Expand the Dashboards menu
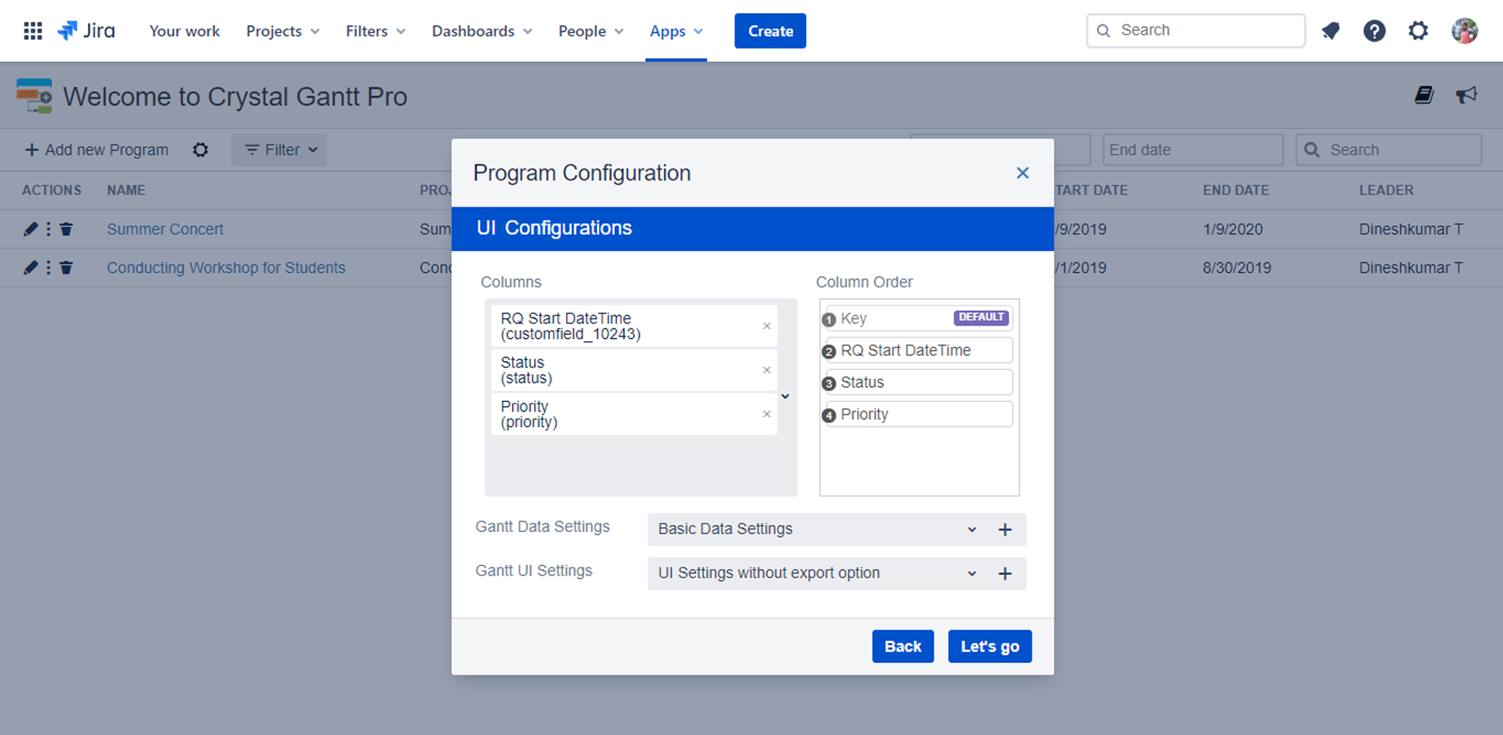The image size is (1503, 735). point(482,31)
